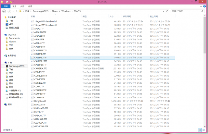Click the 1,651 KB size cell
Viewport: 208px width, 134px height.
click(x=116, y=68)
